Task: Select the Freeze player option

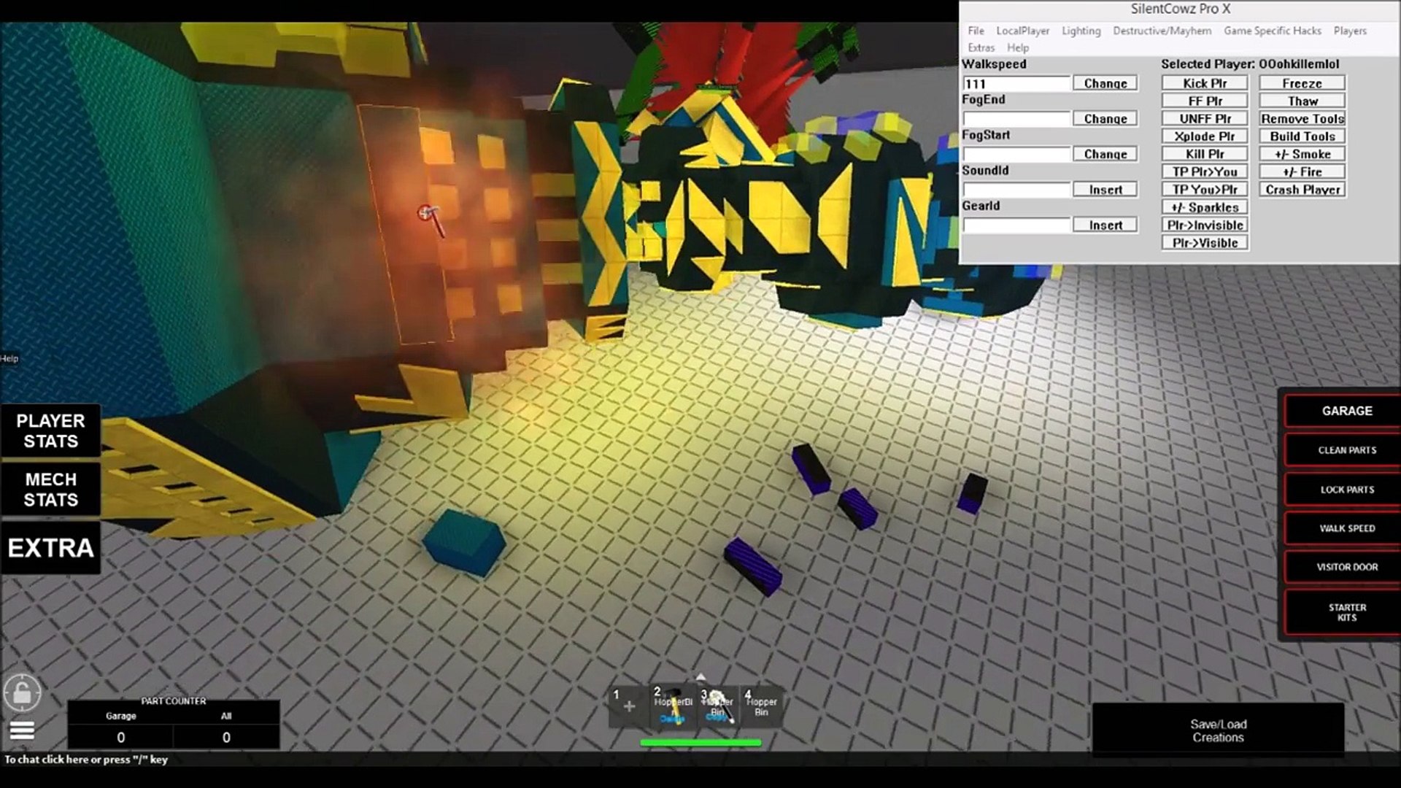Action: 1302,82
